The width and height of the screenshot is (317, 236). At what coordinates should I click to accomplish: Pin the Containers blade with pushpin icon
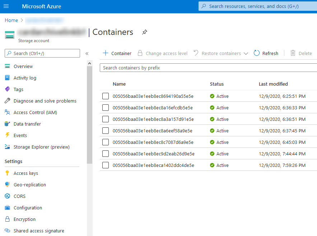(145, 32)
